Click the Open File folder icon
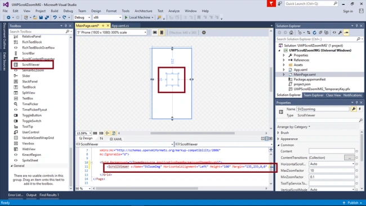Screen dimensions: 366x206 [35, 17]
